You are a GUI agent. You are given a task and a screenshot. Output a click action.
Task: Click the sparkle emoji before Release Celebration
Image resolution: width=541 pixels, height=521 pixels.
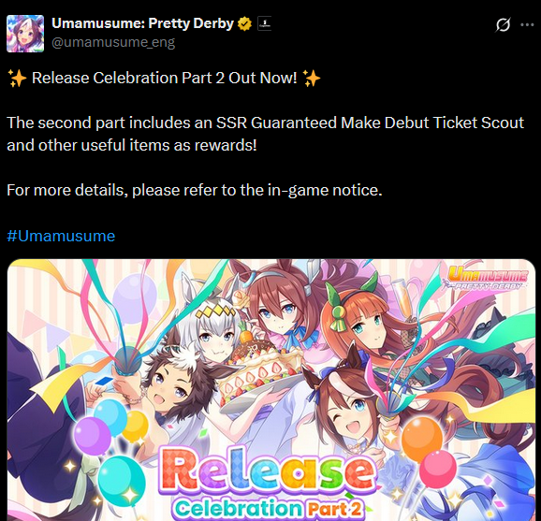(x=17, y=78)
